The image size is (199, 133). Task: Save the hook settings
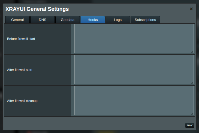[190, 125]
